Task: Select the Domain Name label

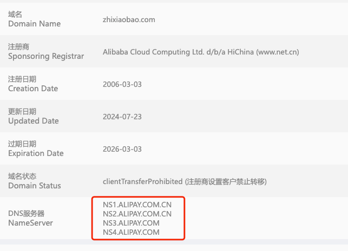Action: (x=35, y=24)
